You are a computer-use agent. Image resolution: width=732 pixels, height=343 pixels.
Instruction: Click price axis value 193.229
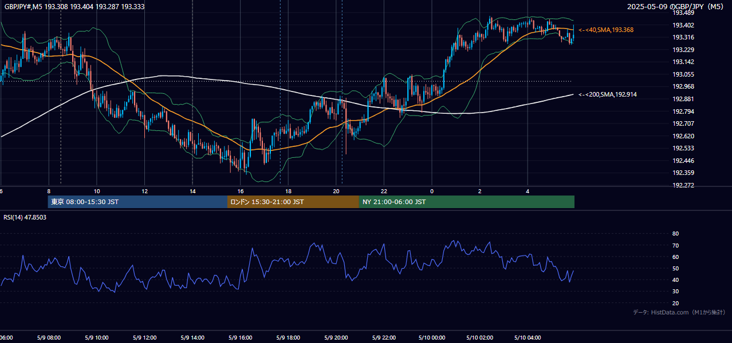(x=683, y=50)
